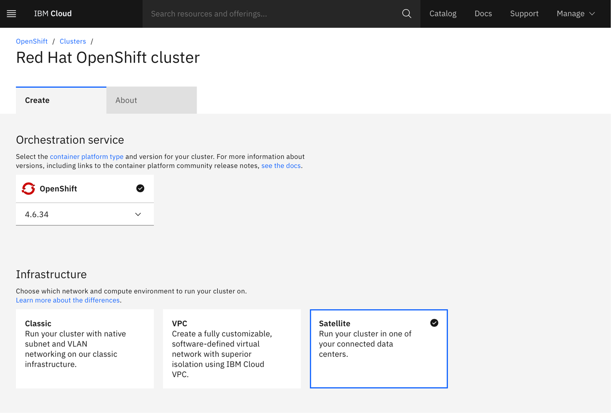
Task: Click the Support header link
Action: pyautogui.click(x=524, y=14)
